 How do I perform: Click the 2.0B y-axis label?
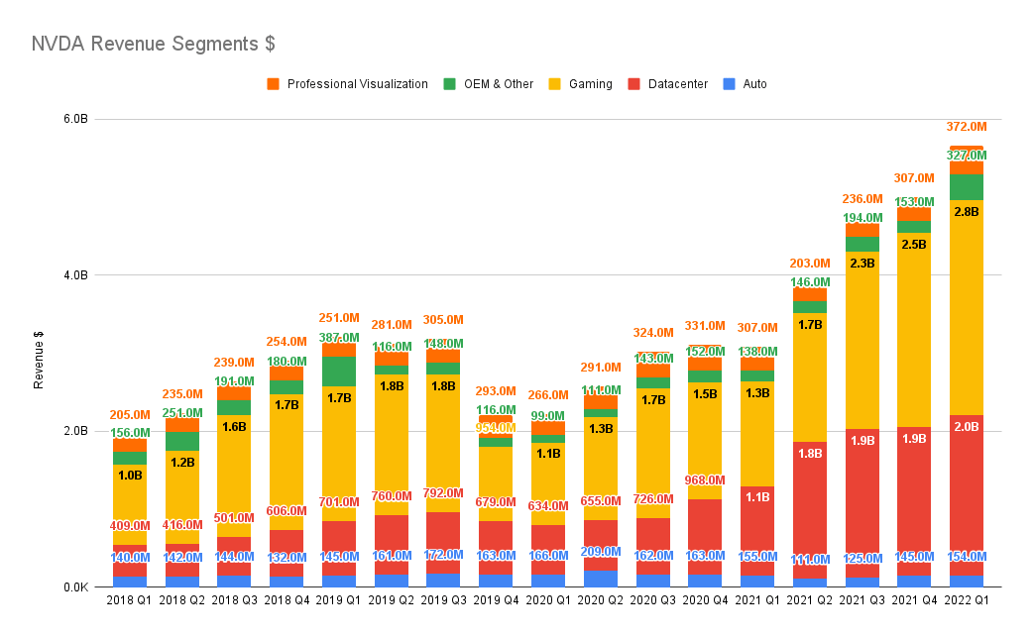pyautogui.click(x=75, y=431)
